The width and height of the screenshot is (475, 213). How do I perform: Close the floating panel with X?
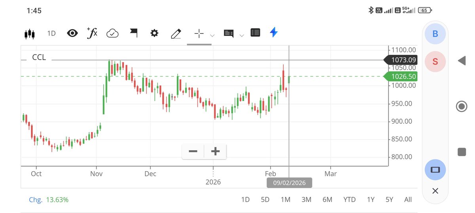pos(435,191)
